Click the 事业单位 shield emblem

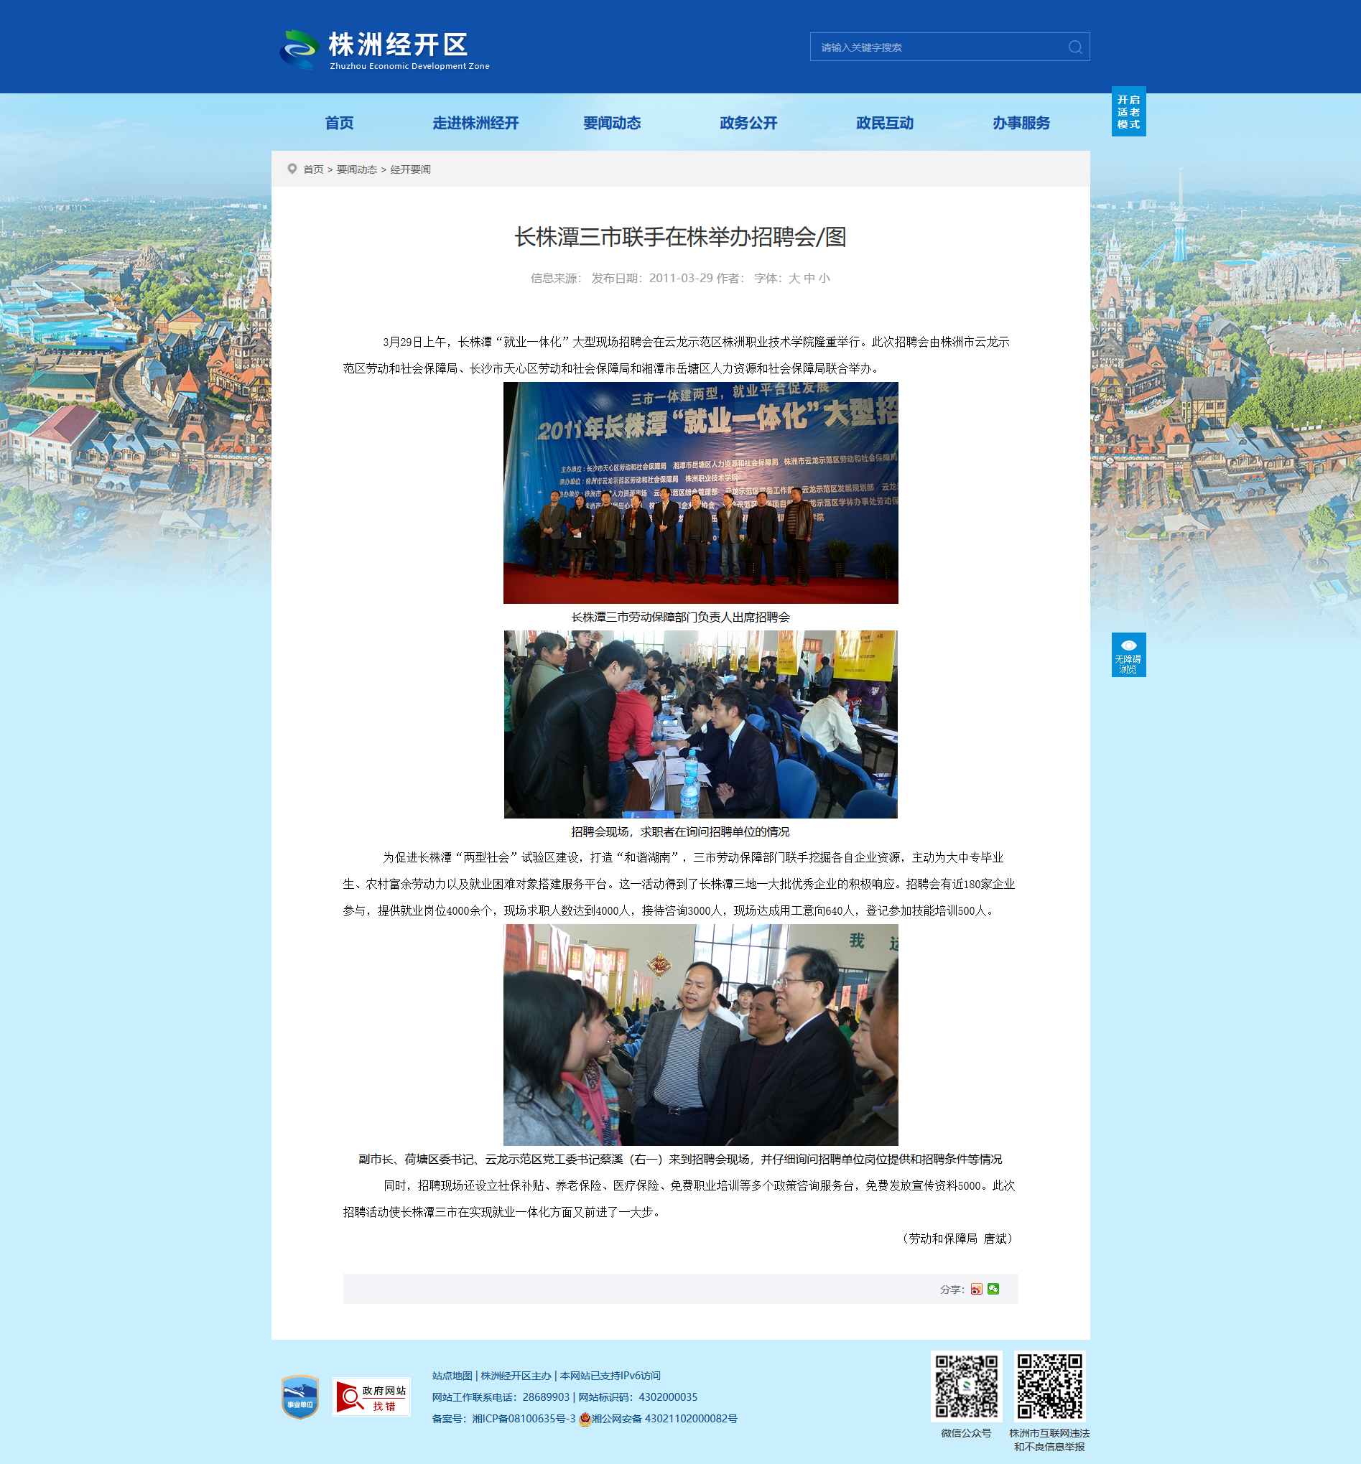(299, 1397)
